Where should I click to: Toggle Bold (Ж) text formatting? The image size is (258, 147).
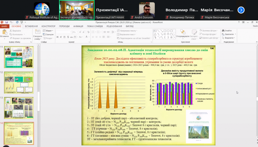tap(57, 37)
